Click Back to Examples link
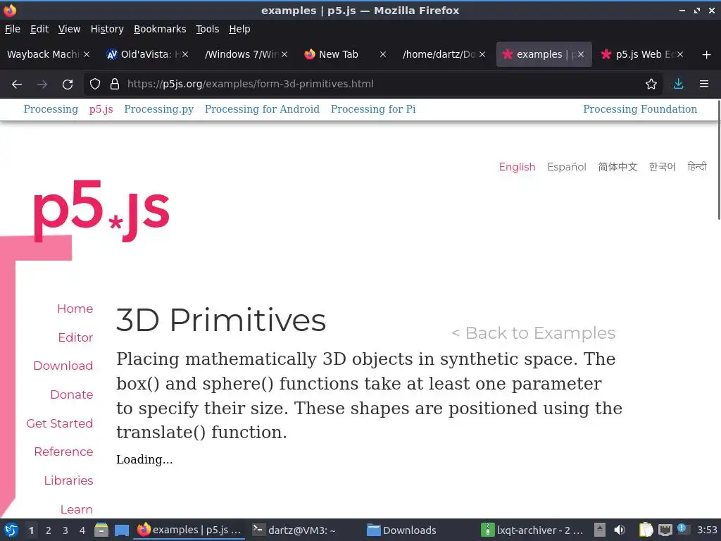This screenshot has width=721, height=541. pyautogui.click(x=534, y=333)
